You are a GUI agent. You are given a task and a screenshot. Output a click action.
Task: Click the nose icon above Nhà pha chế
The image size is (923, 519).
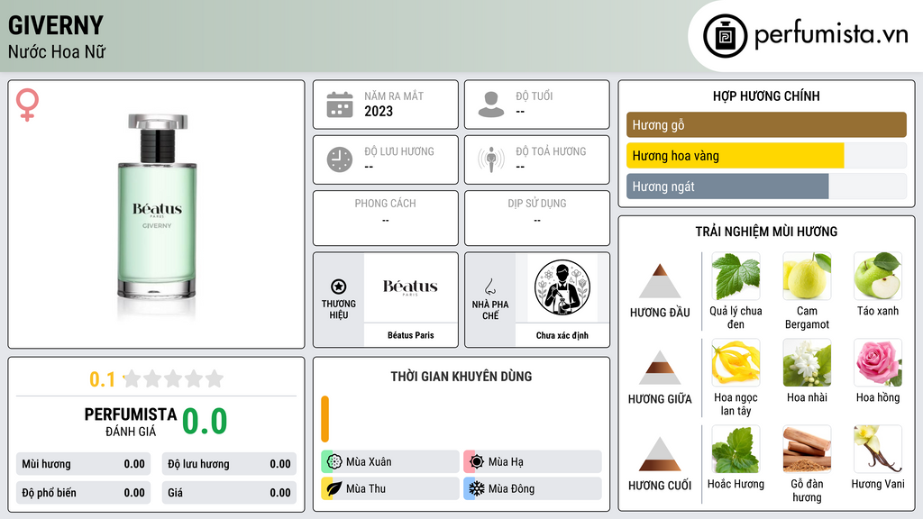489,287
